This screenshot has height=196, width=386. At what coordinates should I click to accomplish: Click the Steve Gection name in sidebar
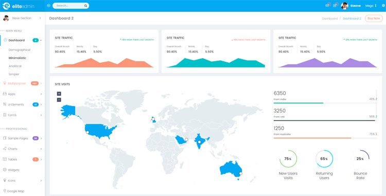pos(22,18)
